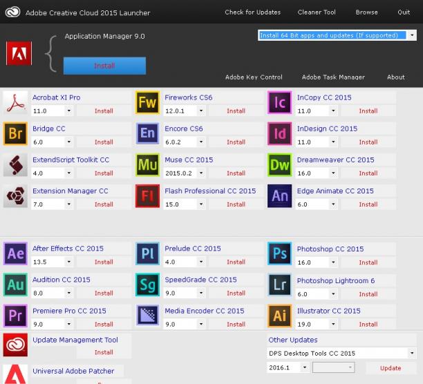Click the After Effects Ae icon
423x384 pixels.
pos(15,253)
